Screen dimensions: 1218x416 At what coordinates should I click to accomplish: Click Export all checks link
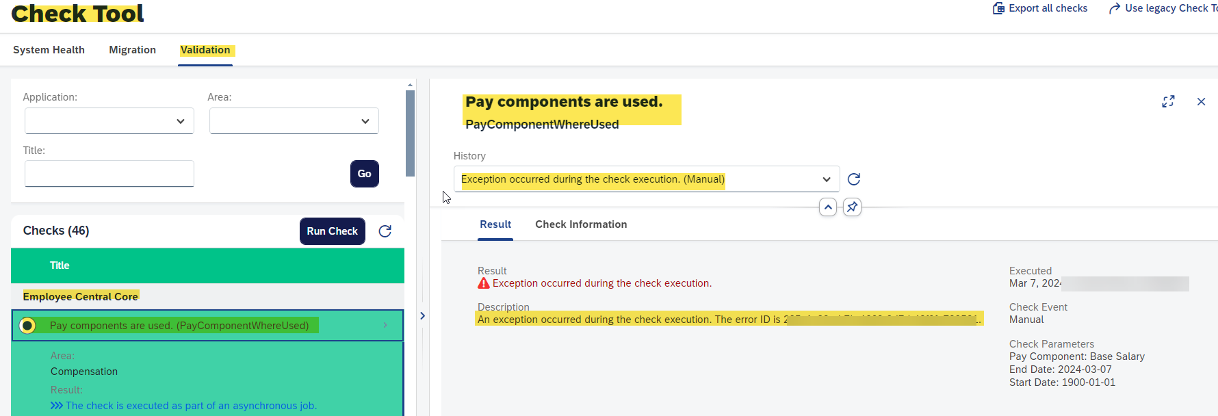coord(1048,8)
